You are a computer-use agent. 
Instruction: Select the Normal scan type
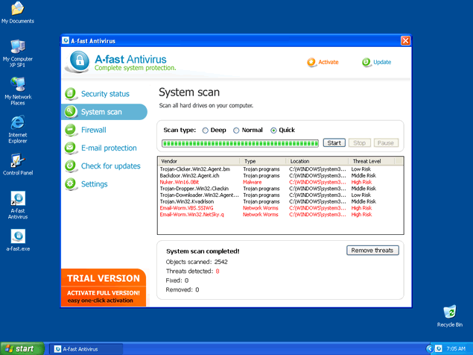237,130
